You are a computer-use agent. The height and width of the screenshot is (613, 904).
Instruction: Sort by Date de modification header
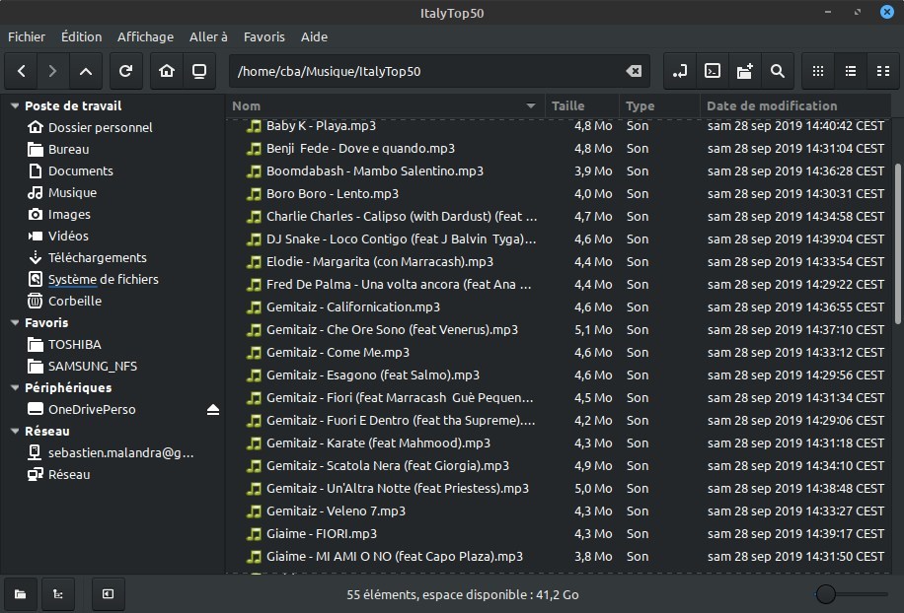tap(772, 105)
